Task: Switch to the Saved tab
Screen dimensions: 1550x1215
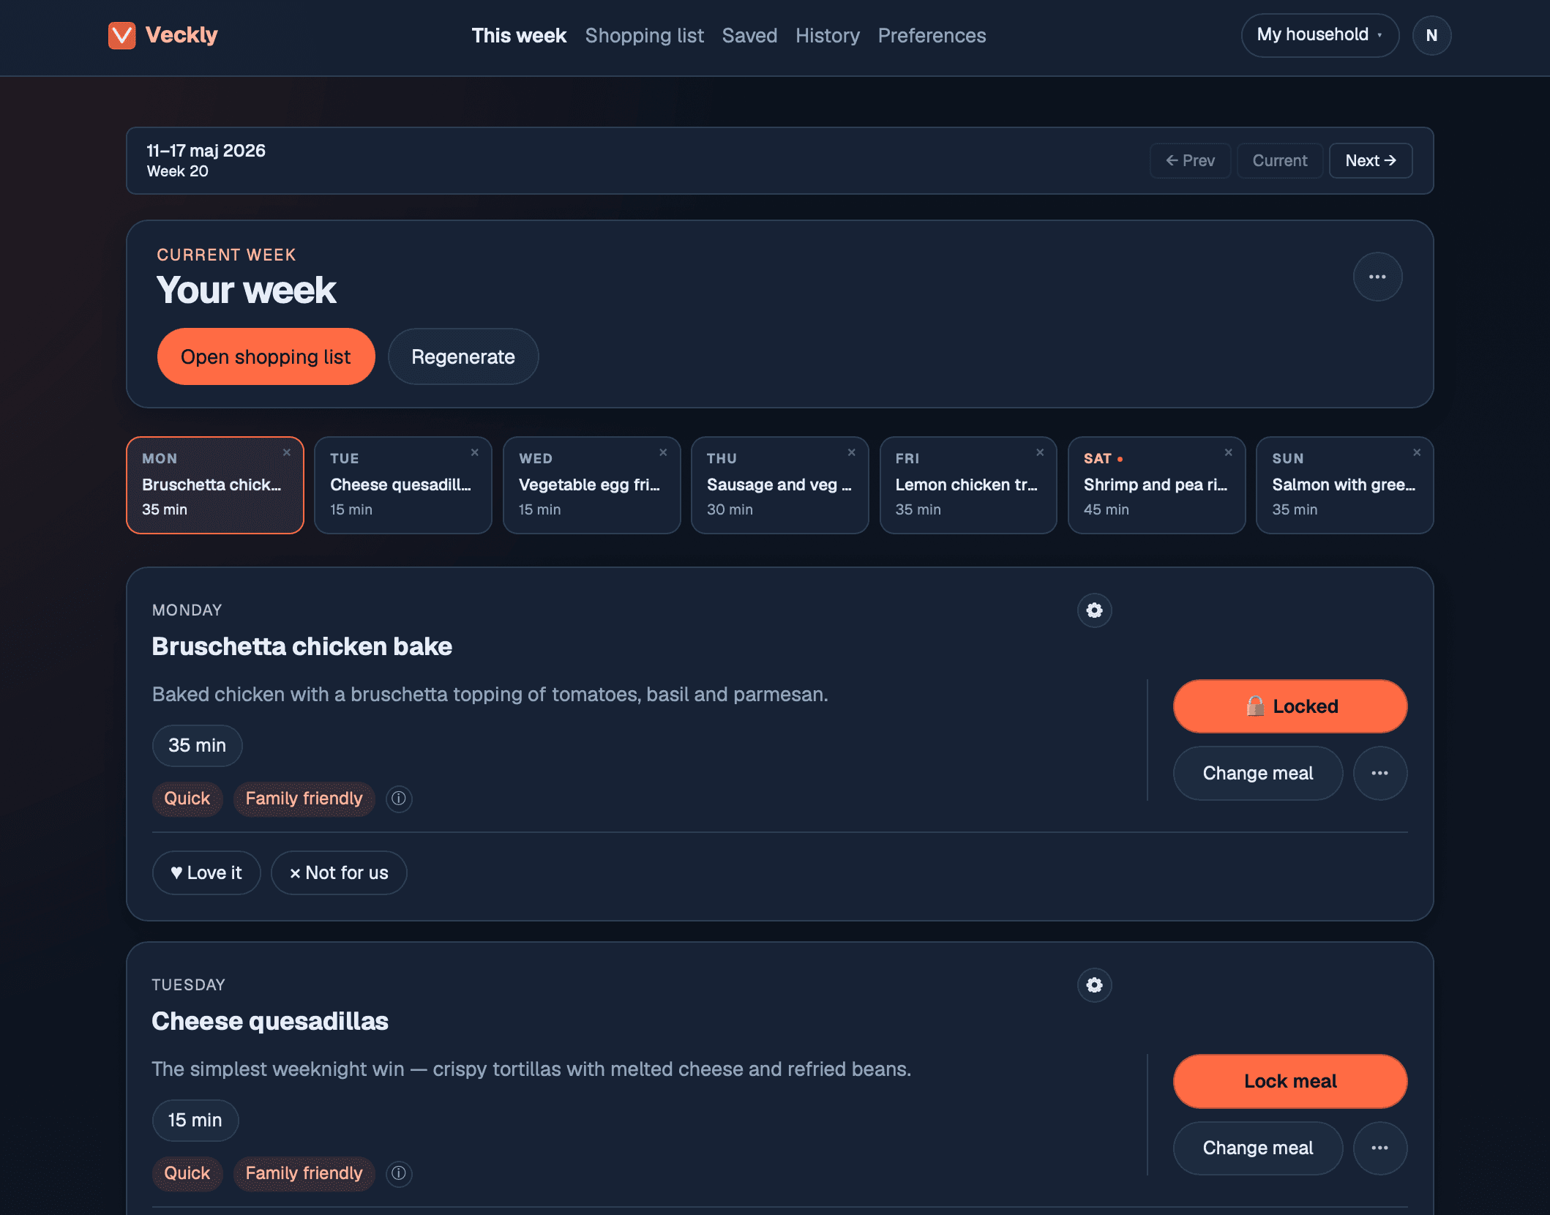Action: [749, 35]
